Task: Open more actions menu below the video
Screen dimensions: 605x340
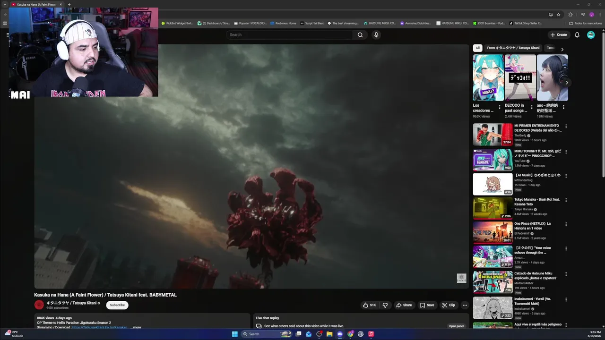Action: click(465, 305)
